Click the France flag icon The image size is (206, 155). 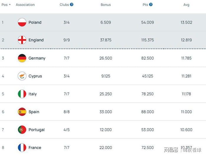coord(22,148)
